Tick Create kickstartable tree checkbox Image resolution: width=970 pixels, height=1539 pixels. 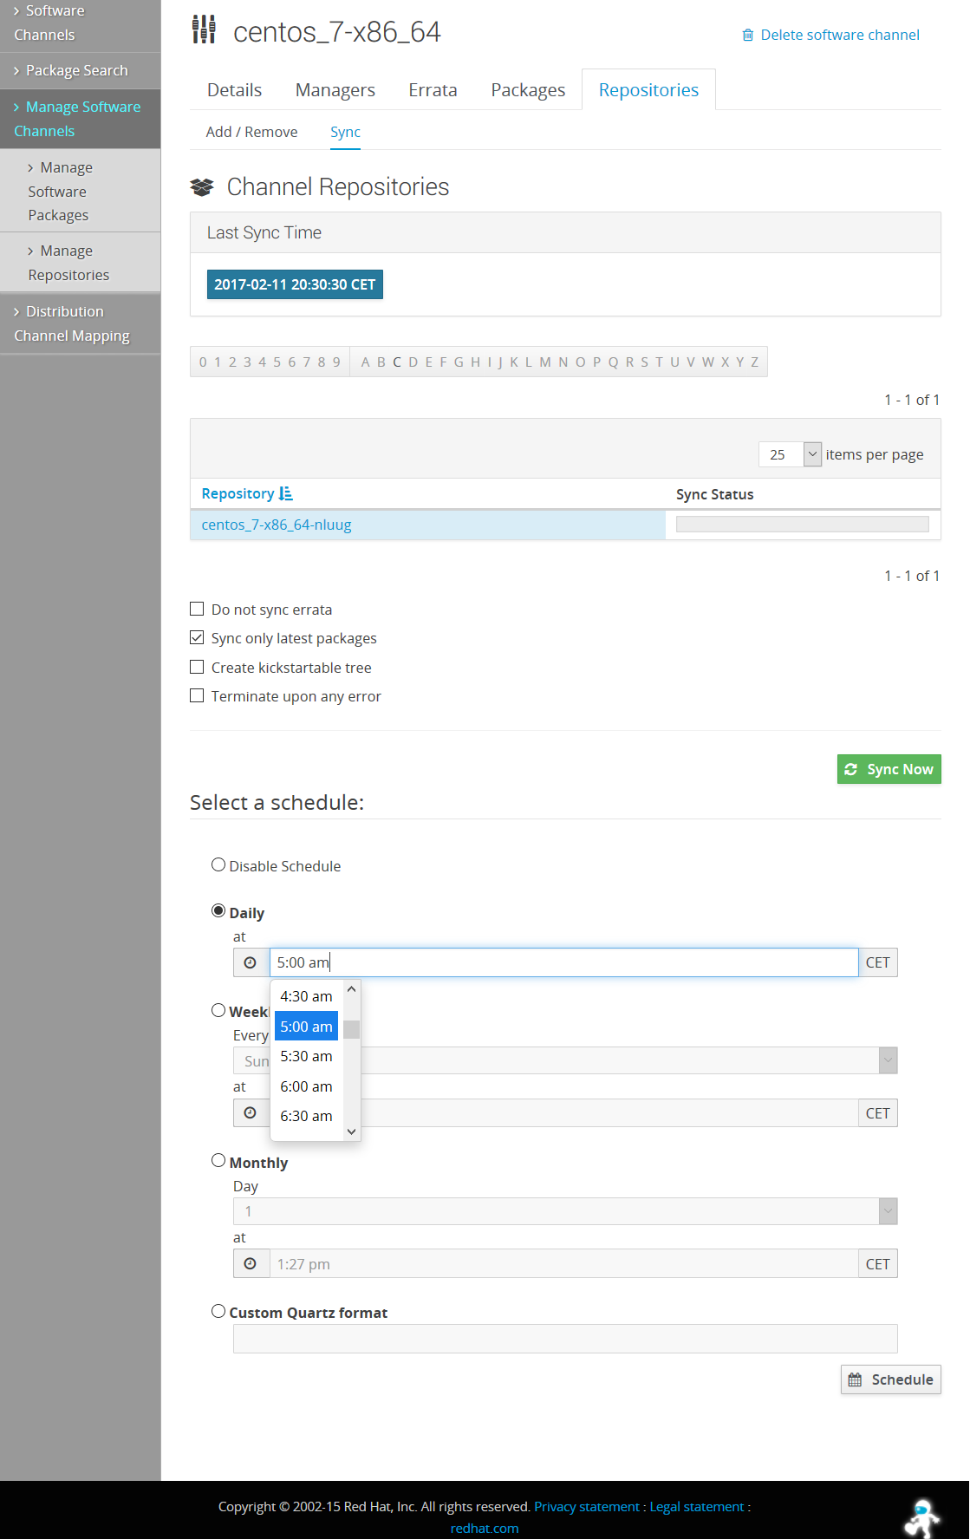coord(197,668)
